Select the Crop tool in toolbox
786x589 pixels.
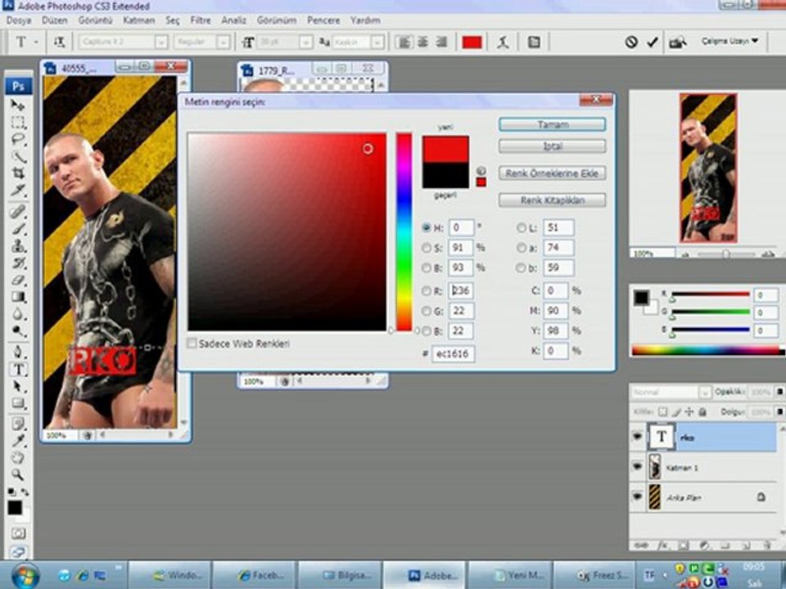point(17,174)
